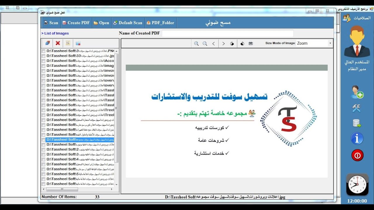Click the add user icon in sidebar
This screenshot has width=374, height=210.
(357, 92)
